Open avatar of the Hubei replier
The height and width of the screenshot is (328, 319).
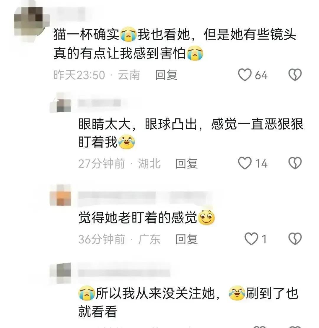click(61, 104)
